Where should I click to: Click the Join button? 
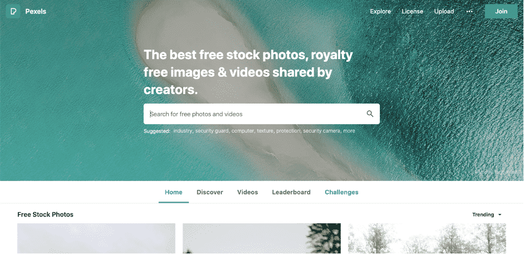click(501, 11)
